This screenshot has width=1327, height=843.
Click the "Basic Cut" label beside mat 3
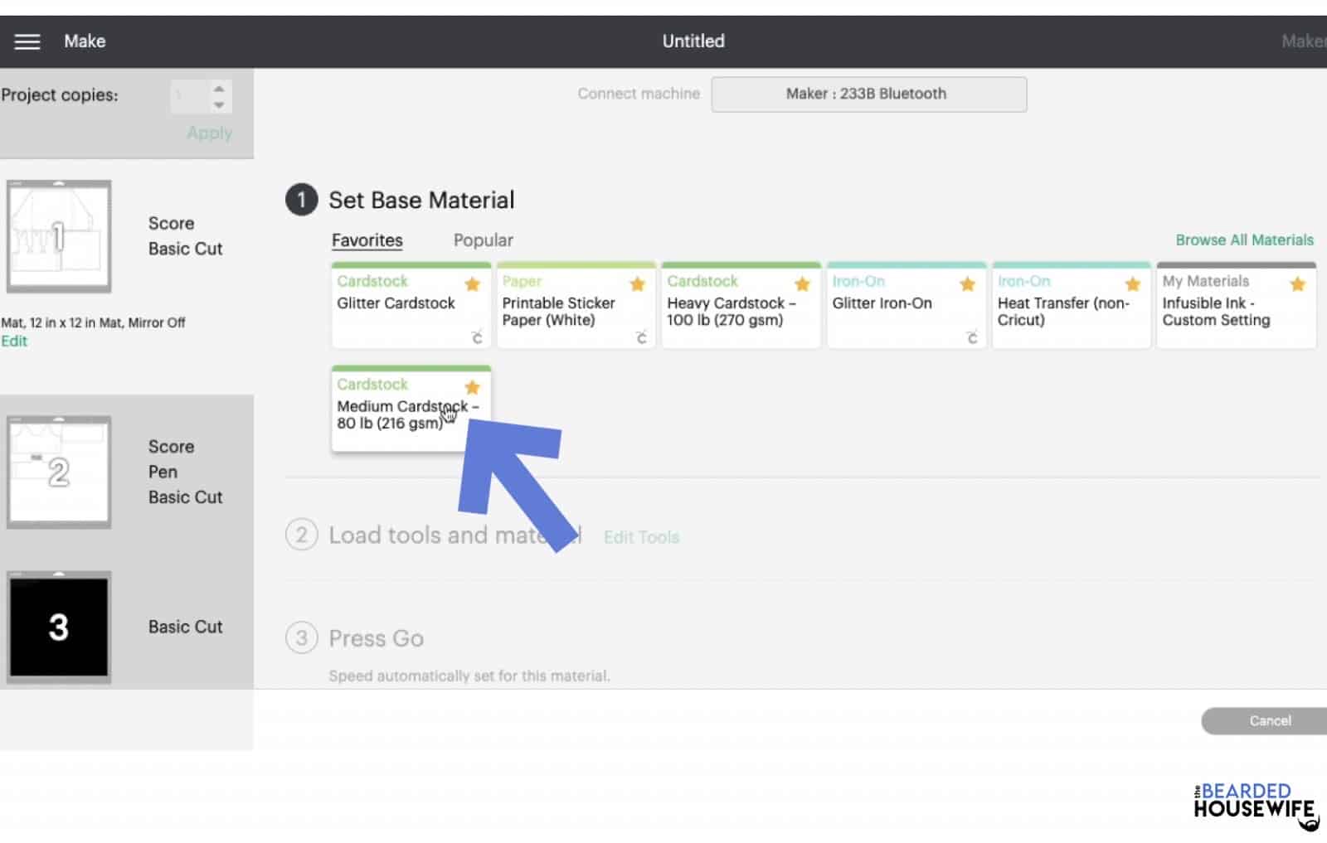click(x=186, y=627)
